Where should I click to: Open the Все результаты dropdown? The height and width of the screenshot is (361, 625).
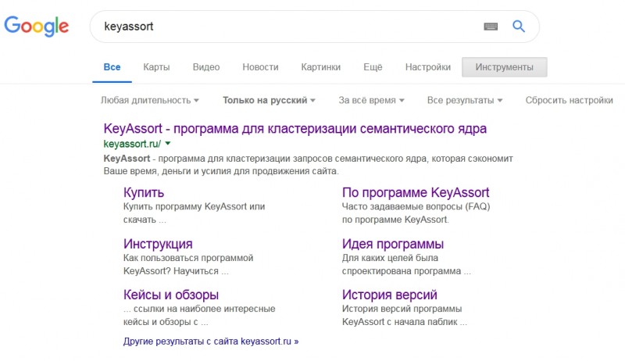(464, 100)
